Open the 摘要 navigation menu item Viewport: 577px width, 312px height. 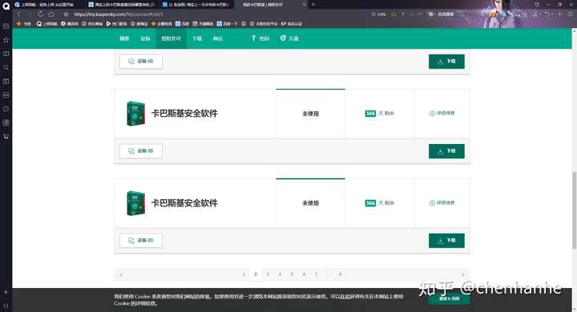[124, 38]
